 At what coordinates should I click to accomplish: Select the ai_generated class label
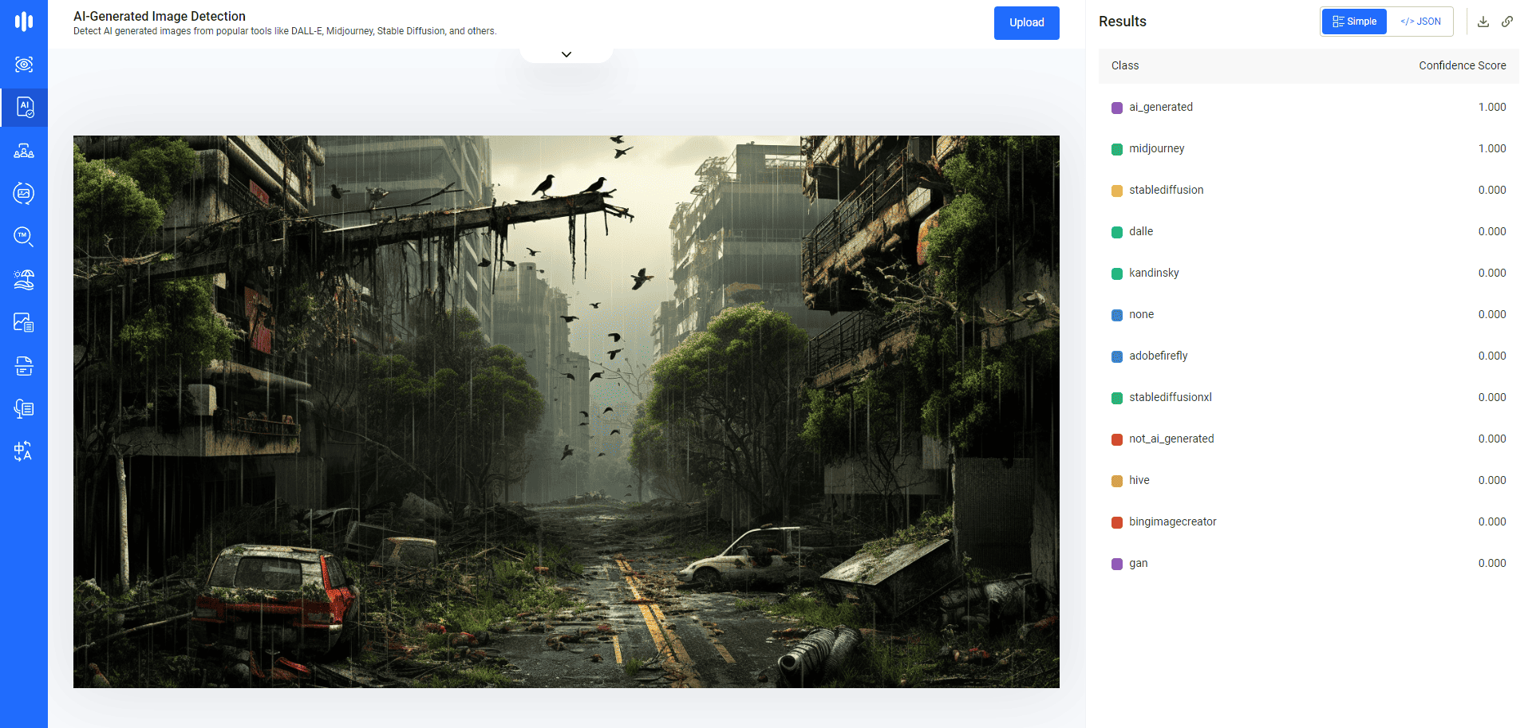click(x=1161, y=107)
